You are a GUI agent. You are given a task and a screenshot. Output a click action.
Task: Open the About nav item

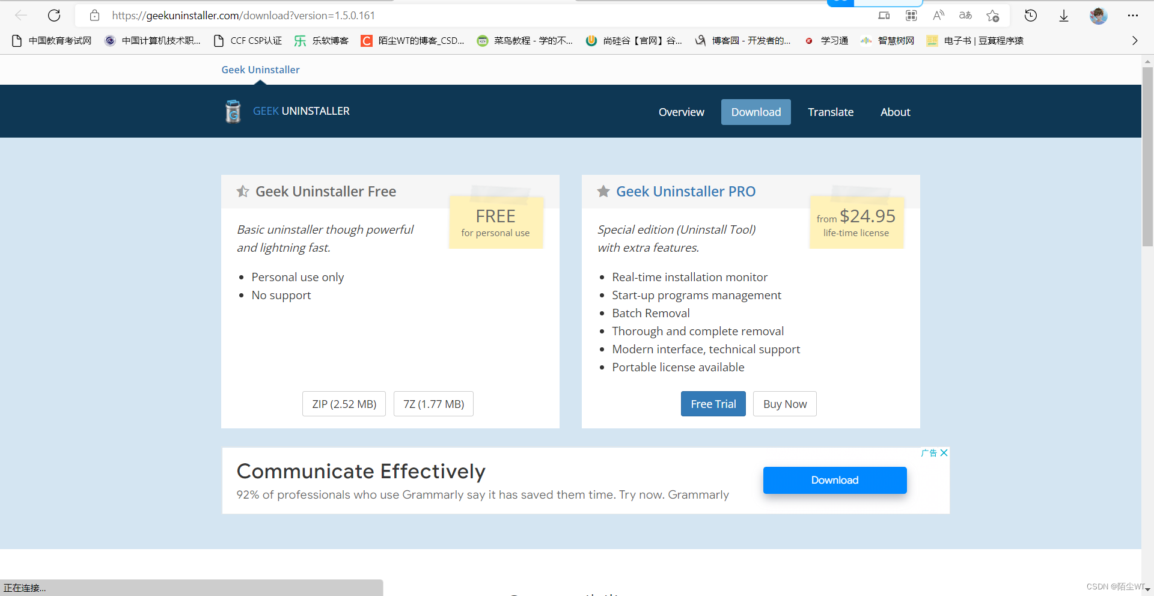(895, 112)
